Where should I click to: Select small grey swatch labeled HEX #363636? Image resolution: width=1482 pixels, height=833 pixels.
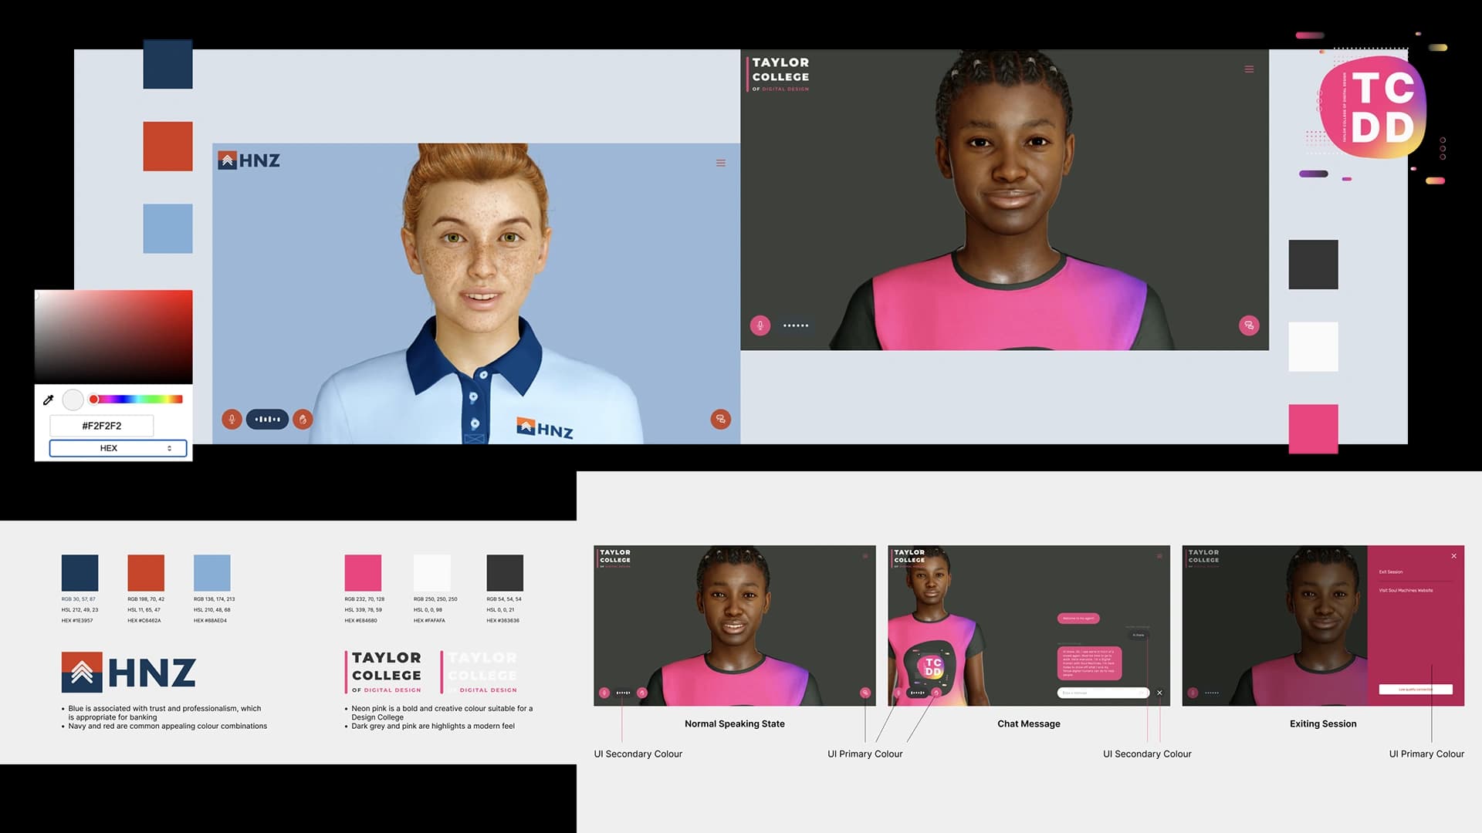click(505, 573)
